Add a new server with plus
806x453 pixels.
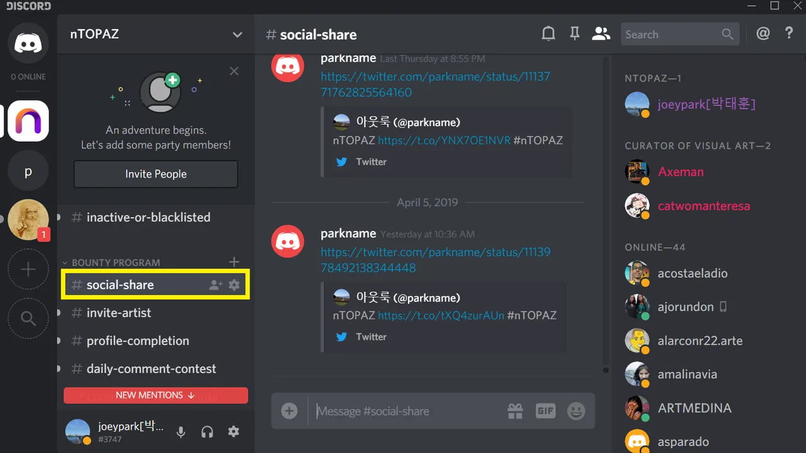[x=28, y=269]
